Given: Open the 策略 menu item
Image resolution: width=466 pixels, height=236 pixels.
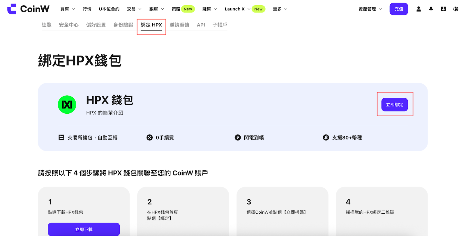Looking at the screenshot, I should pyautogui.click(x=176, y=9).
